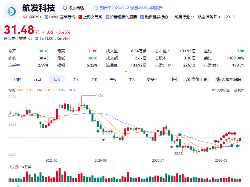
Task: Click the 振幅 5.32% value
Action: (92, 65)
